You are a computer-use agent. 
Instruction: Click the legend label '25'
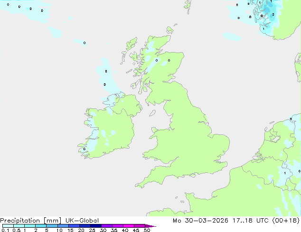92,230
